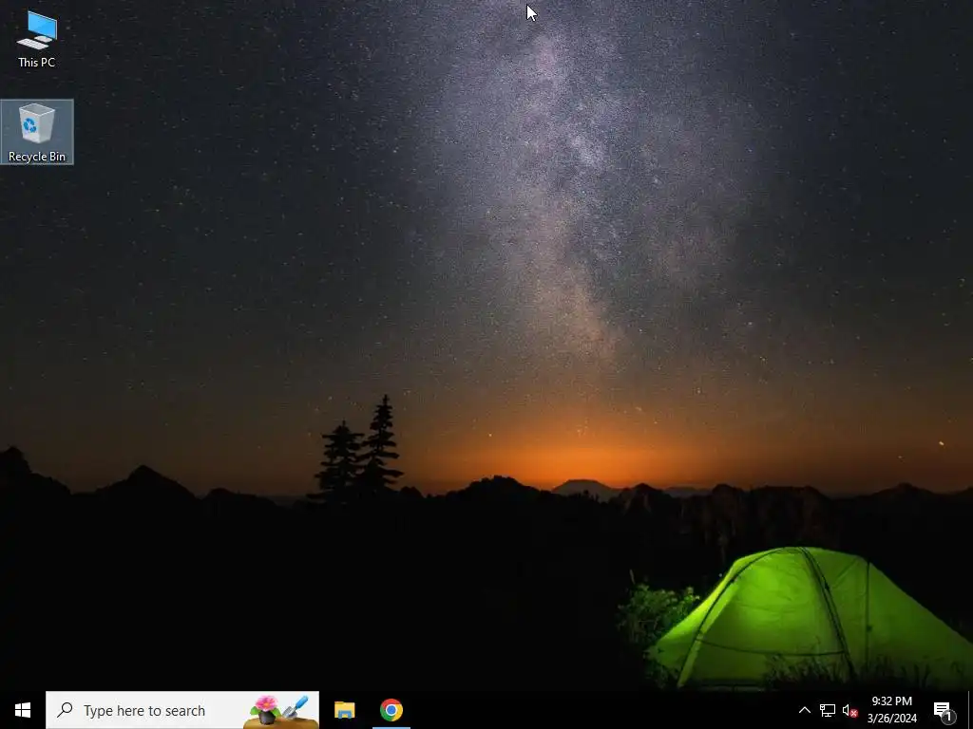Switch to Google Chrome on the taskbar
Screen dimensions: 973x729
[391, 710]
